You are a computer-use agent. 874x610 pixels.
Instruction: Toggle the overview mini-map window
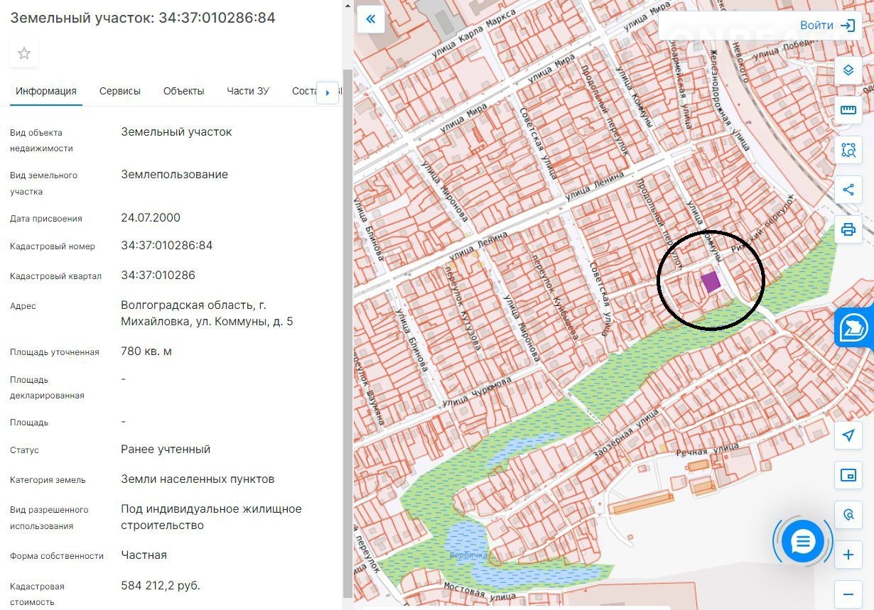coord(848,475)
